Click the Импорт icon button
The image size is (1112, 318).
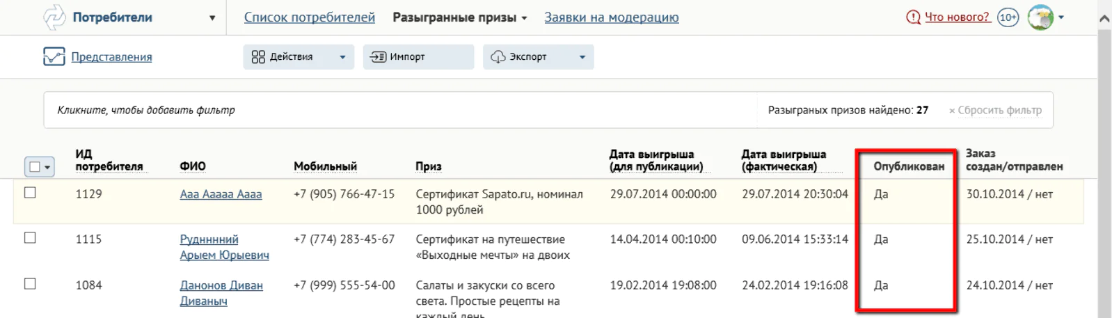click(378, 57)
